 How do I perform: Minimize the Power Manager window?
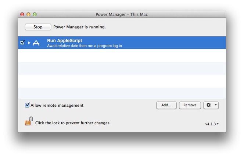click(x=28, y=14)
